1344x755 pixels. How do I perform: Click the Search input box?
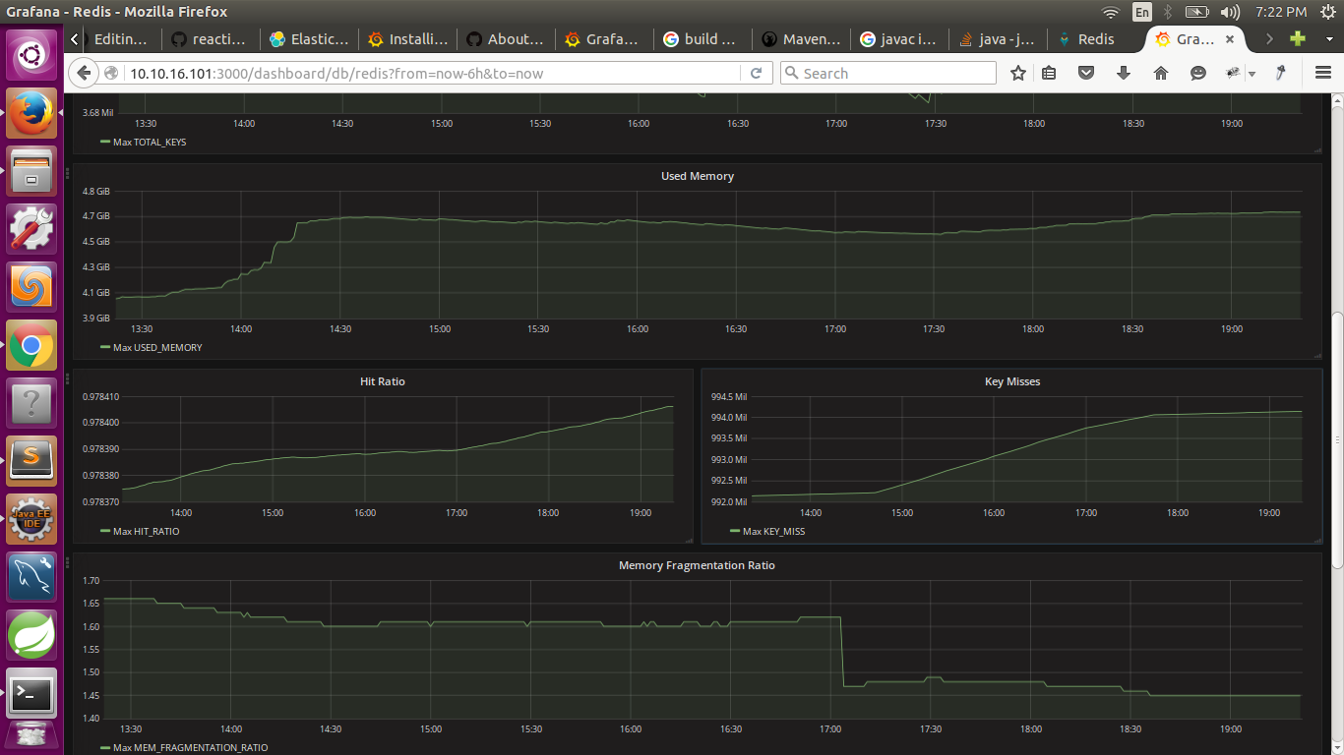(888, 73)
